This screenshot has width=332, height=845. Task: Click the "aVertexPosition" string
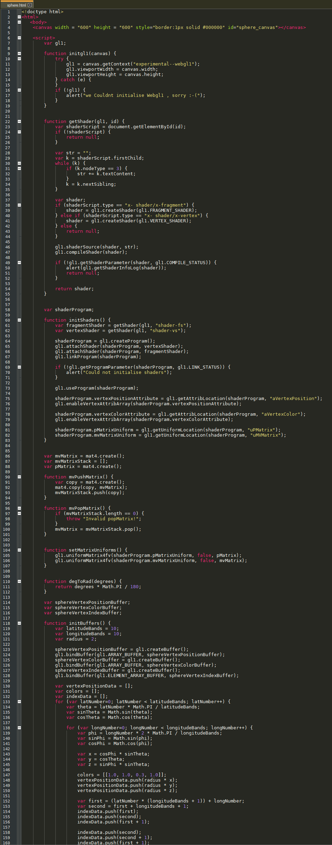[x=293, y=398]
